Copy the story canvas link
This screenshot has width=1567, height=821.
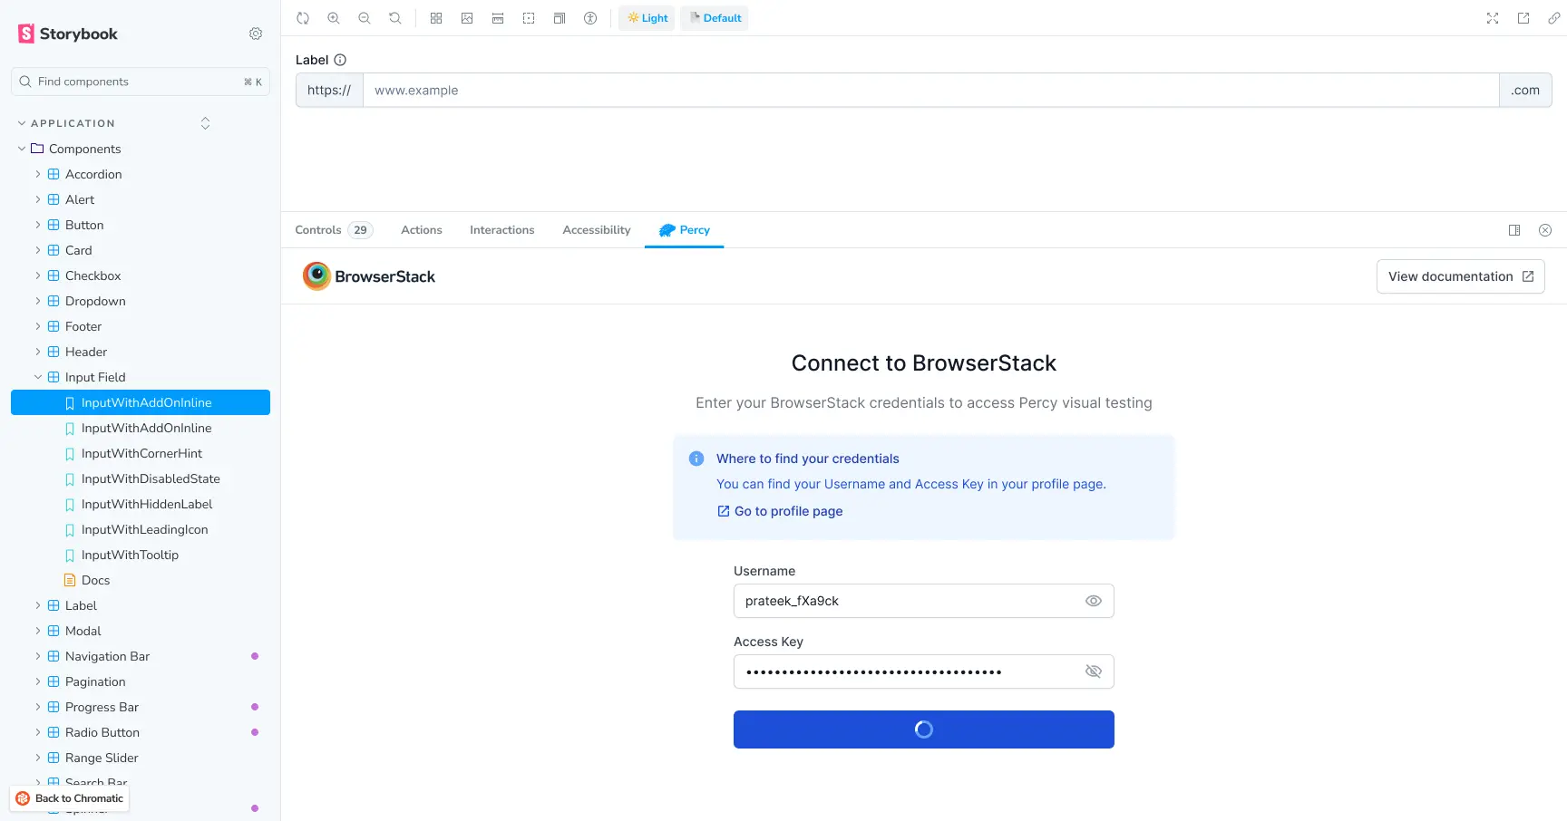coord(1554,17)
